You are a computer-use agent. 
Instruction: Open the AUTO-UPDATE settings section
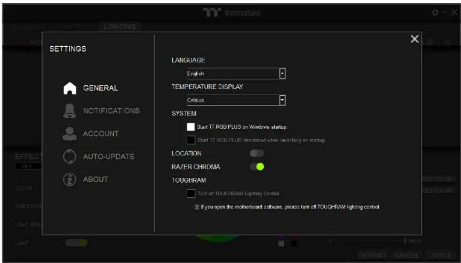[x=109, y=157]
